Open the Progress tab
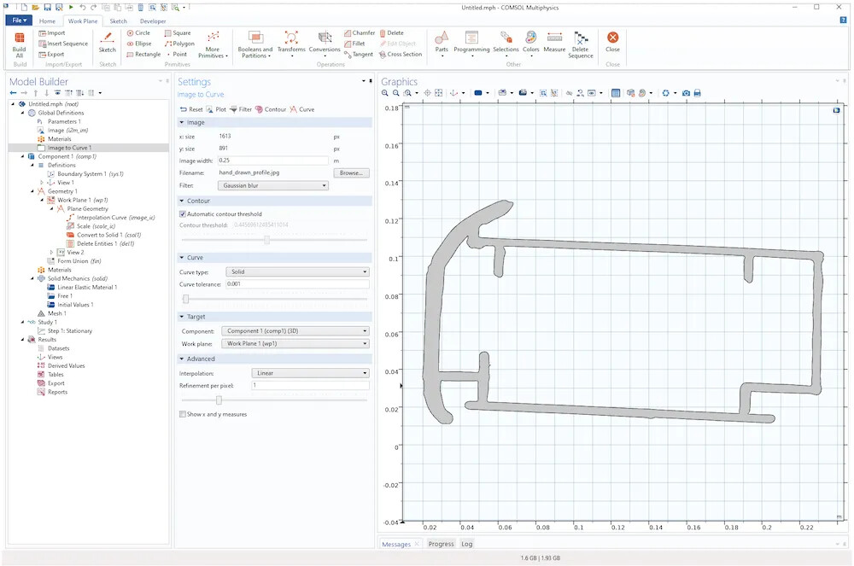This screenshot has width=854, height=566. point(441,544)
